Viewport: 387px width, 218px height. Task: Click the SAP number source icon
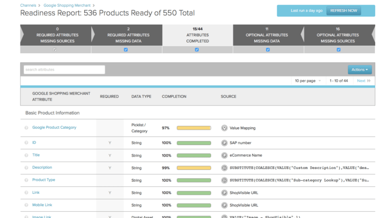(x=224, y=143)
